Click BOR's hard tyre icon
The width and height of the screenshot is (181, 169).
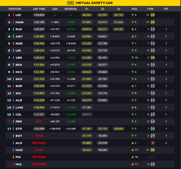pos(153,86)
